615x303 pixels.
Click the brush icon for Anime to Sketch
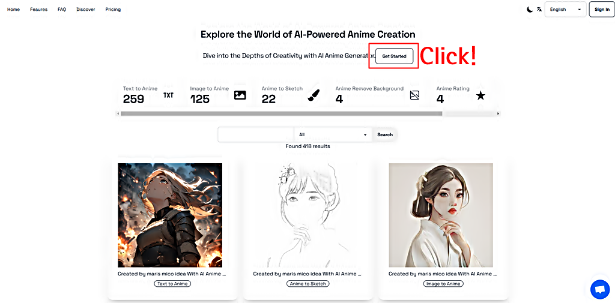(x=314, y=95)
